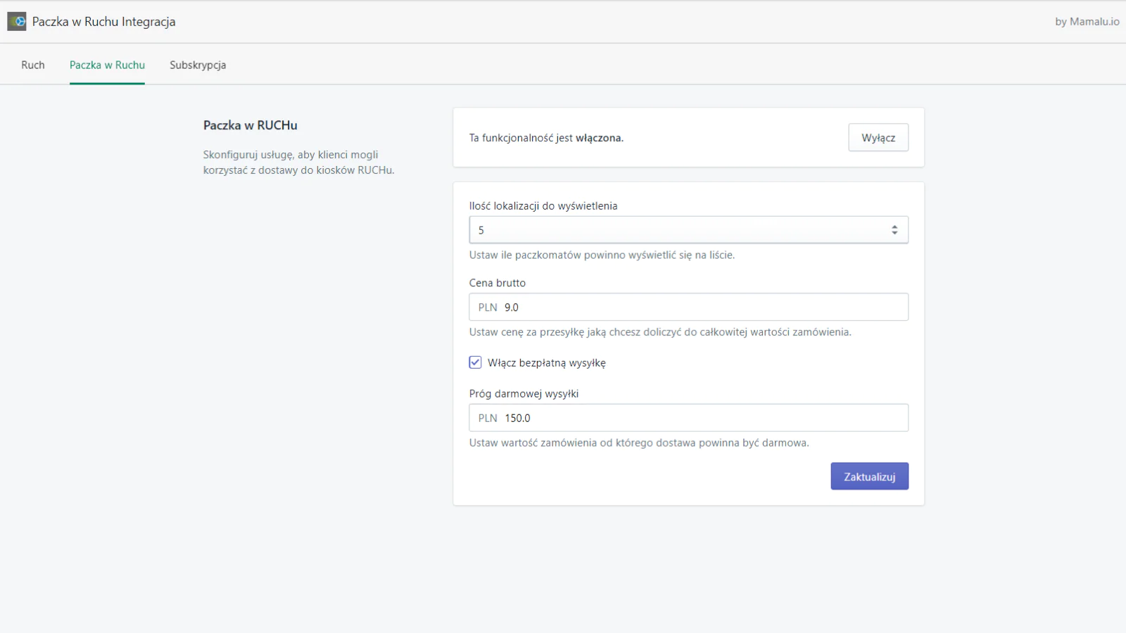Image resolution: width=1126 pixels, height=633 pixels.
Task: Click the 'Paczka w RUCHu' section heading
Action: tap(251, 125)
